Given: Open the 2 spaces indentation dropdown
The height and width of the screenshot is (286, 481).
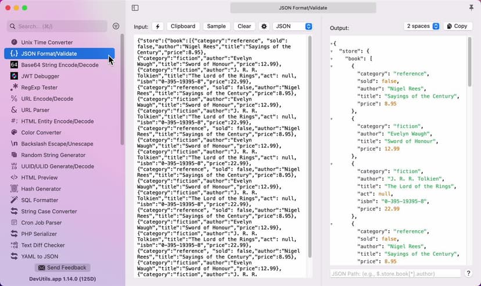Looking at the screenshot, I should pos(422,26).
